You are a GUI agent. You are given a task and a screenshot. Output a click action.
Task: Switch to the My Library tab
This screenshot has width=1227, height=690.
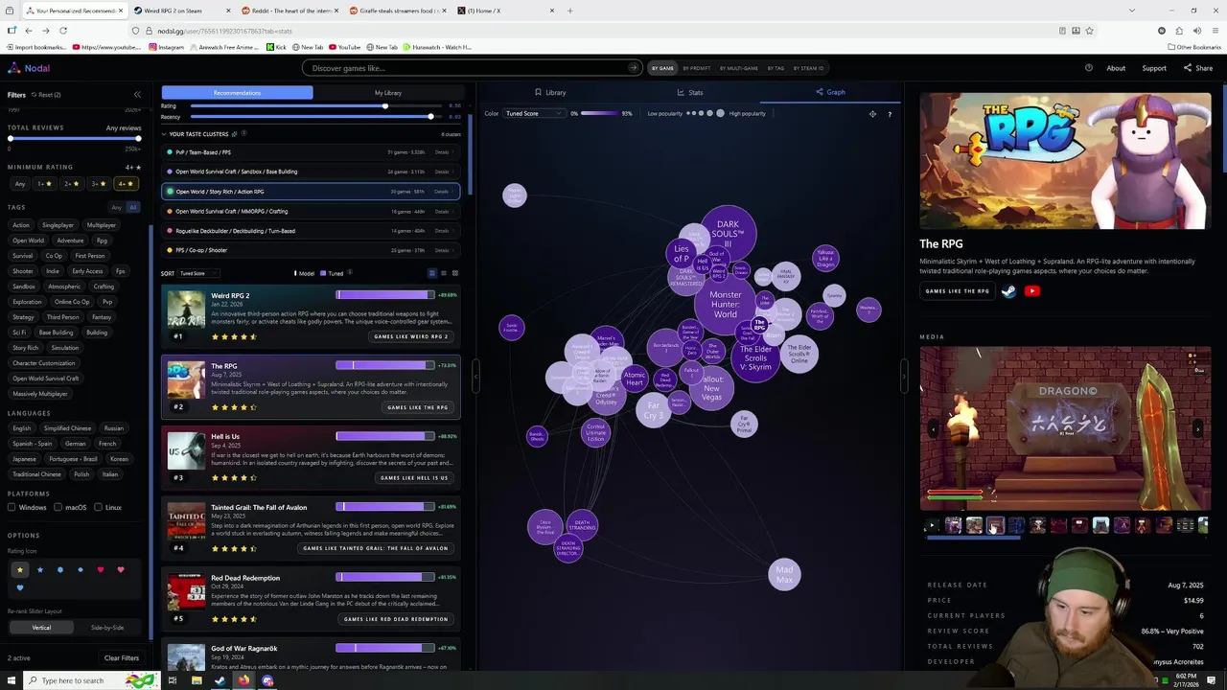coord(387,93)
